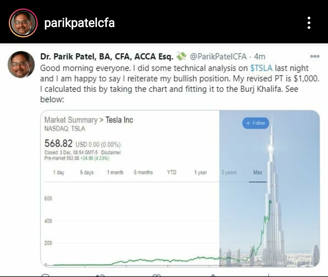Select the 1 year range tab

coord(200,173)
